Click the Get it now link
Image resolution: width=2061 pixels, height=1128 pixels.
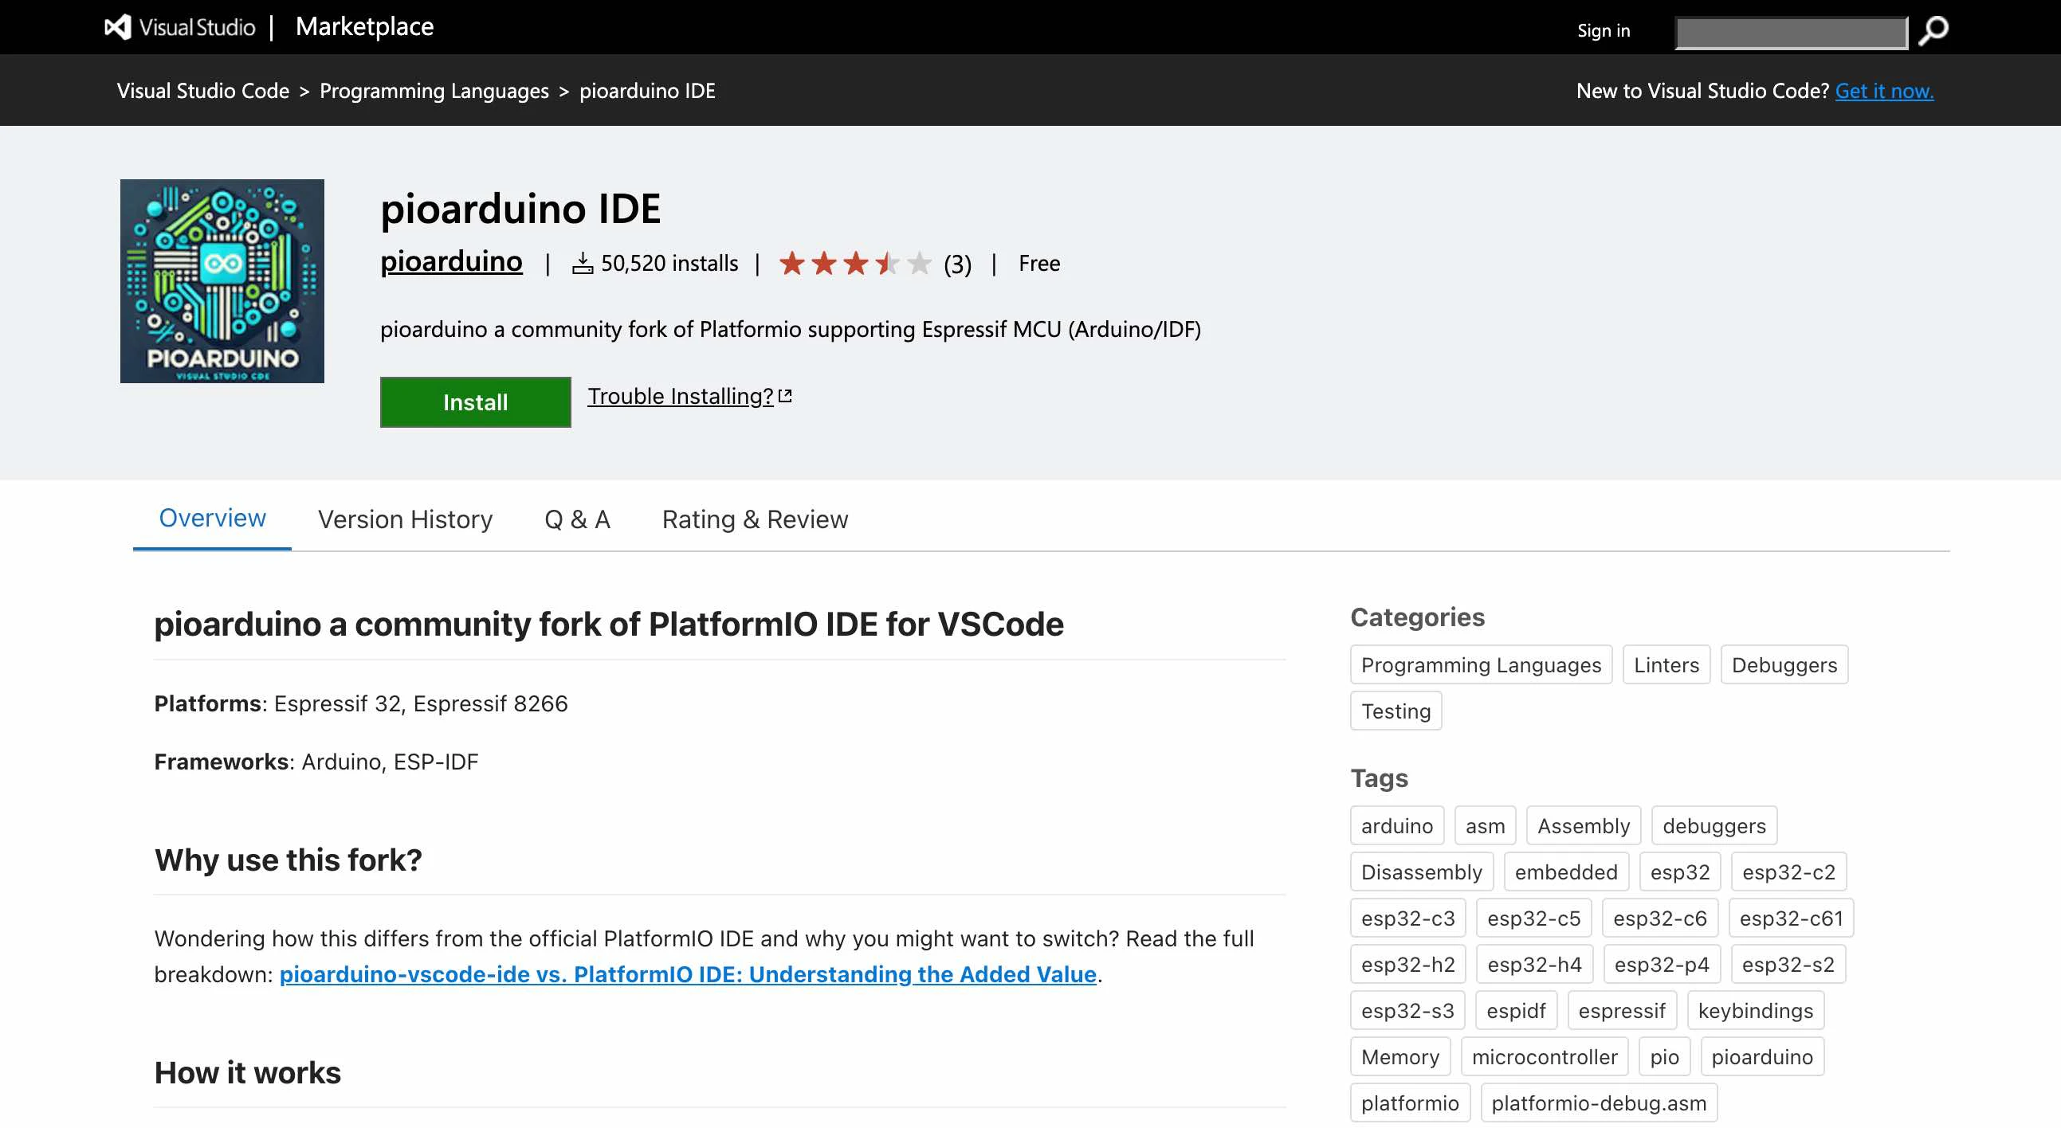[x=1884, y=91]
